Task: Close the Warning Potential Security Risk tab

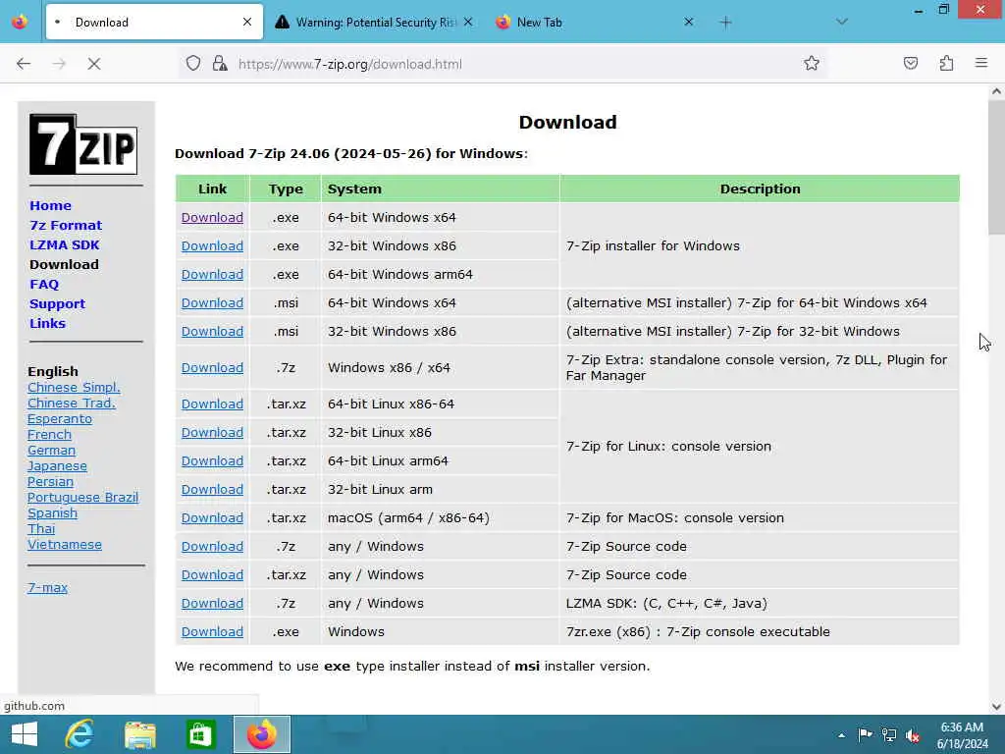Action: coord(468,22)
